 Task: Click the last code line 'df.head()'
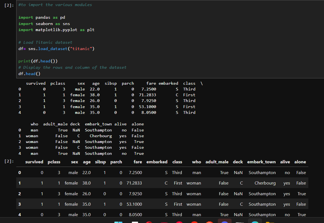[x=29, y=74]
